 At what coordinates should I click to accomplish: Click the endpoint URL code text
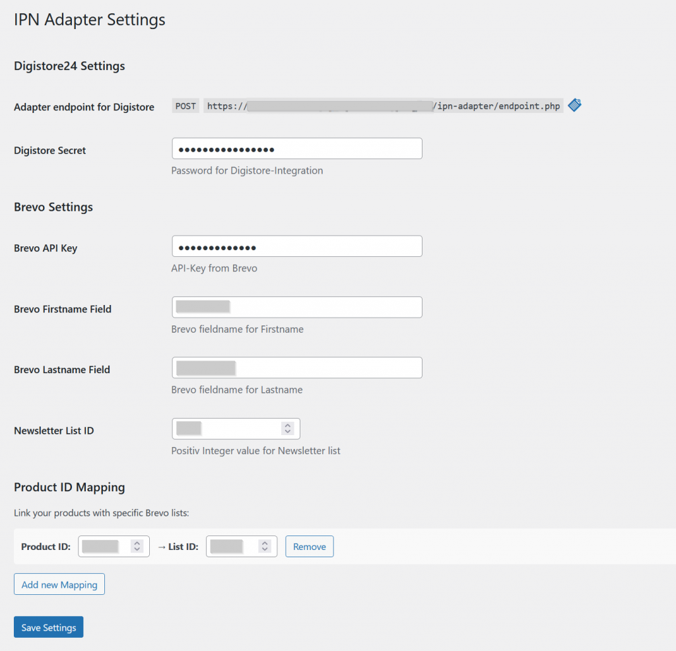(383, 106)
